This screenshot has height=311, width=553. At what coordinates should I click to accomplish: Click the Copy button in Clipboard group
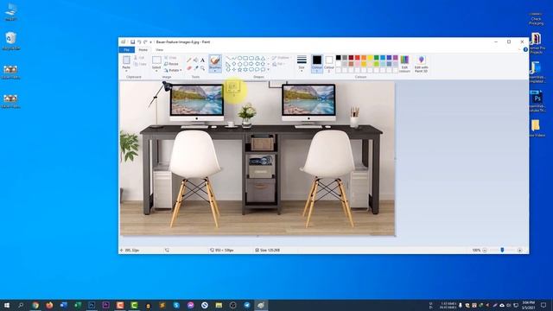pos(140,64)
